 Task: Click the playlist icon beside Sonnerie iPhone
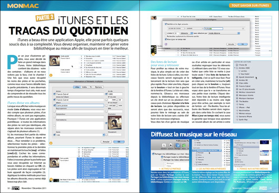pyautogui.click(x=237, y=117)
